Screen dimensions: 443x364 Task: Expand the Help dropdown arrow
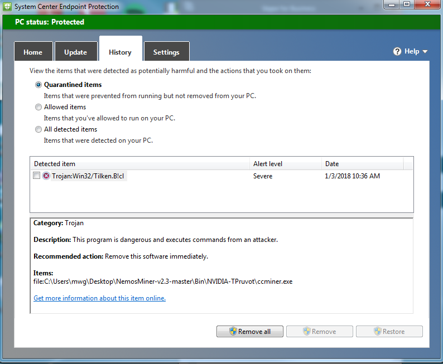(x=425, y=52)
